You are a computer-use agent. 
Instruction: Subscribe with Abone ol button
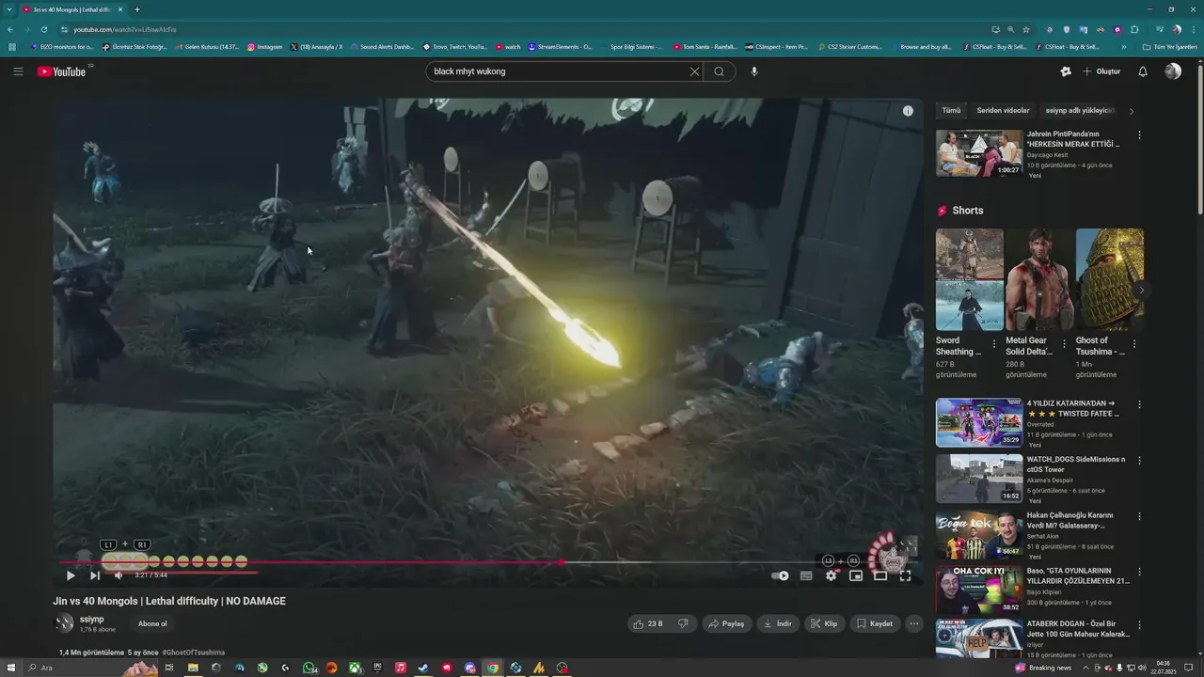point(152,623)
